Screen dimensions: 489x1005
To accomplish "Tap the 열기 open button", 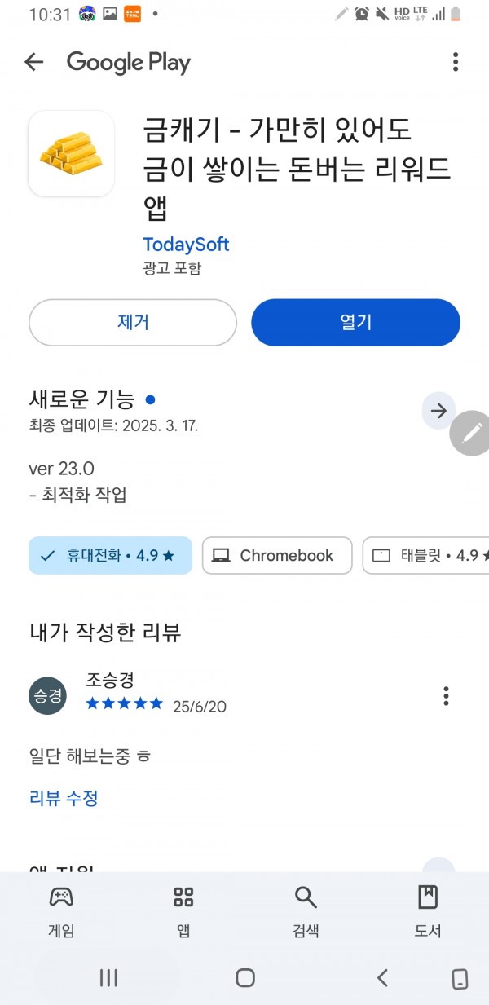I will tap(356, 322).
